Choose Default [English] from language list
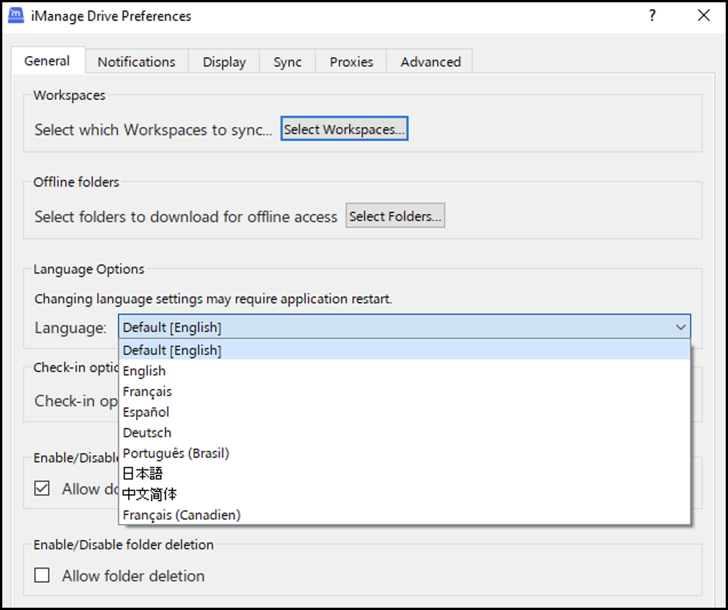The image size is (728, 610). click(172, 350)
